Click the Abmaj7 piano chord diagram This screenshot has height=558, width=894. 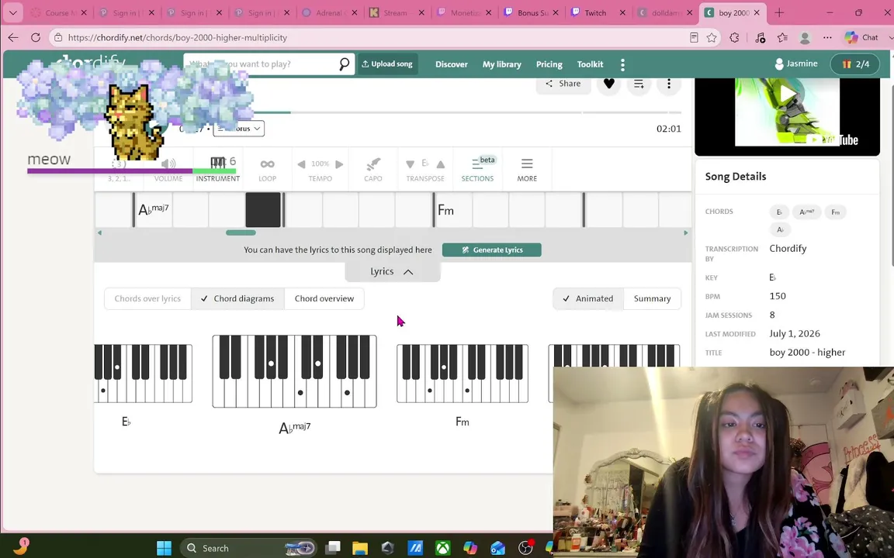click(294, 371)
